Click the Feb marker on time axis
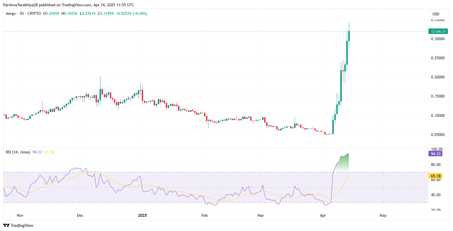 click(x=204, y=215)
